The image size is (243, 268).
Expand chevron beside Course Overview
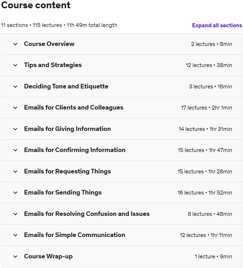point(15,44)
